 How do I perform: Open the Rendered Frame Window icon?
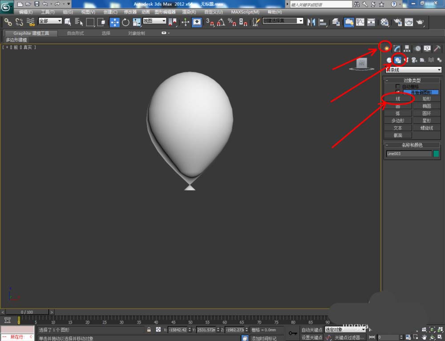(409, 22)
